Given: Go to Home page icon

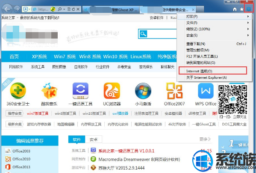Looking at the screenshot, I should point(235,9).
